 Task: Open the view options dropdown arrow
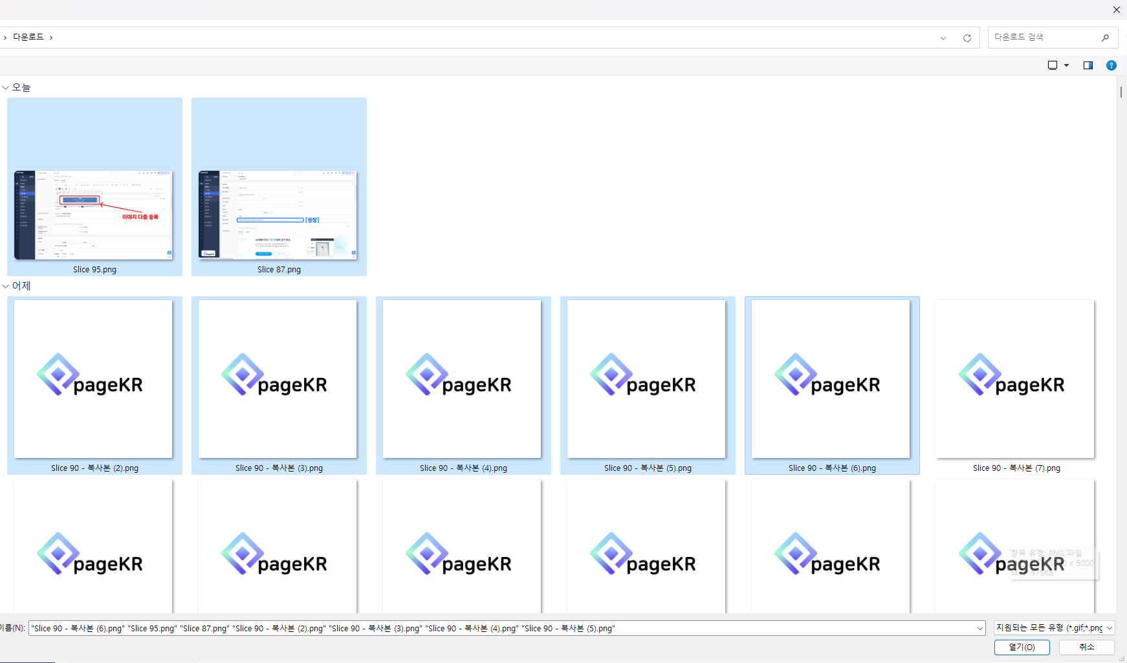click(x=1066, y=65)
